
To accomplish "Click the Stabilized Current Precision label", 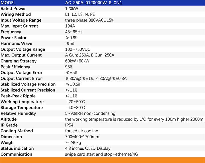I will 28,90.
